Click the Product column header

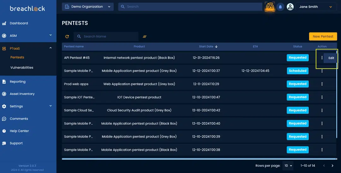pyautogui.click(x=139, y=46)
